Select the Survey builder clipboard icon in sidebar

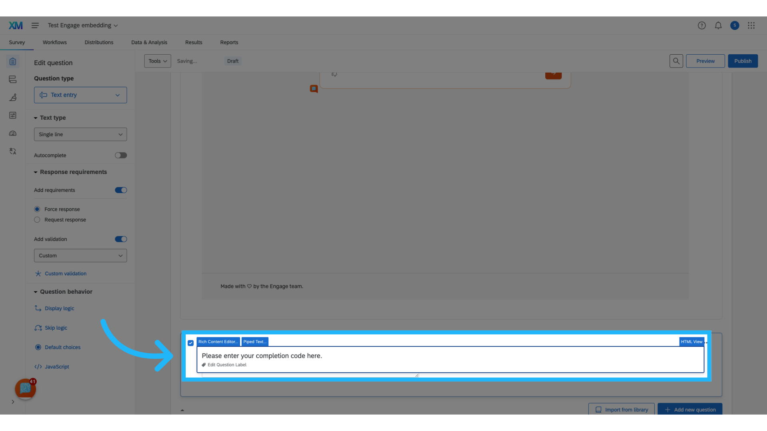[13, 61]
